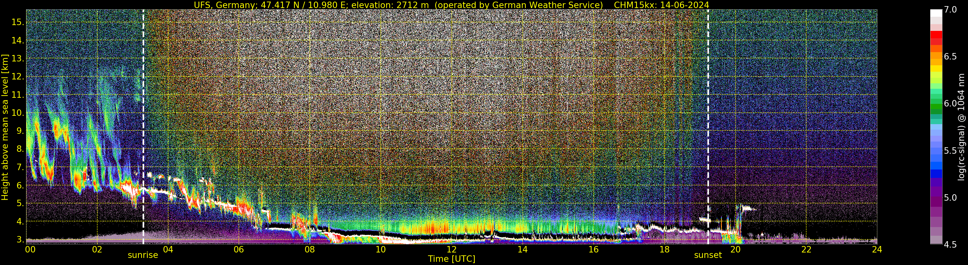Click the height axis tick '10.'
968x265 pixels.
[x=18, y=113]
